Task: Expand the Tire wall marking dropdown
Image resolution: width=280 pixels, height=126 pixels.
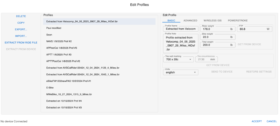Action: 178,59
